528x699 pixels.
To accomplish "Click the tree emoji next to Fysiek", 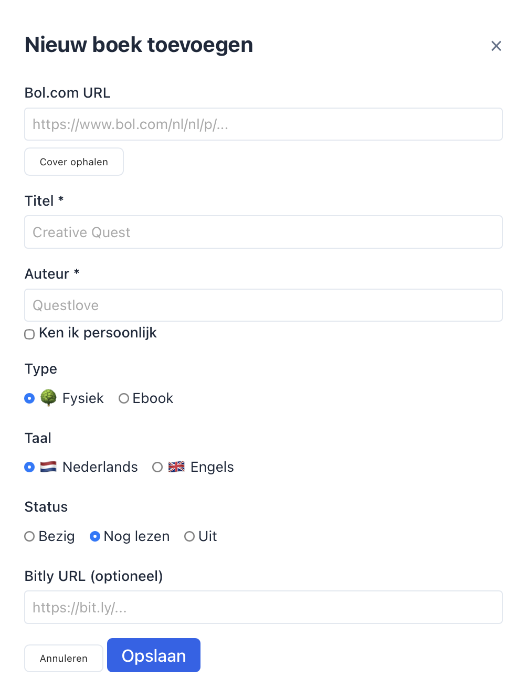I will click(48, 398).
